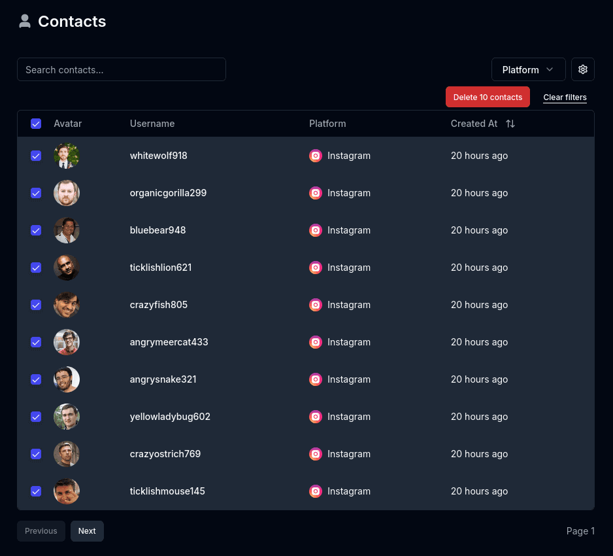Click the Created At sort arrows icon

click(x=510, y=123)
